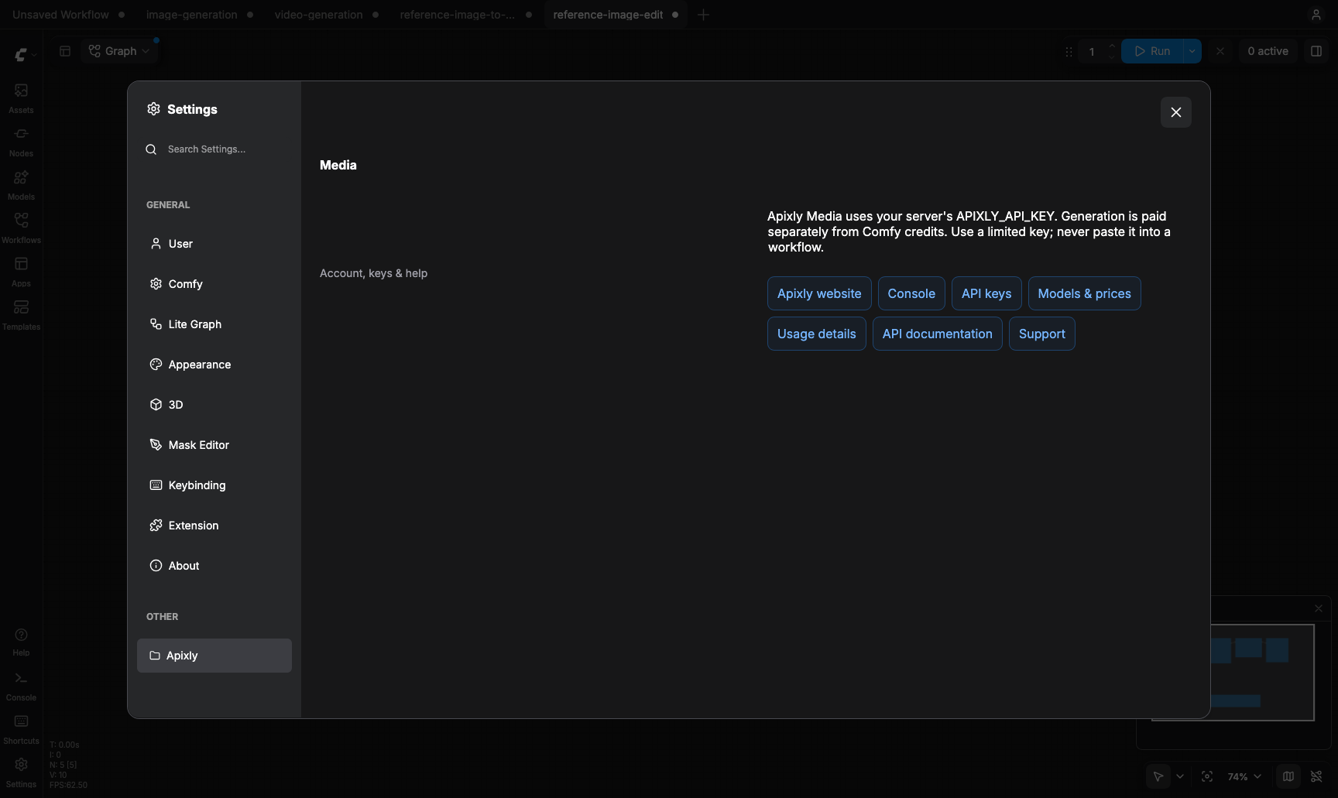
Task: Select Appearance settings category
Action: tap(214, 365)
